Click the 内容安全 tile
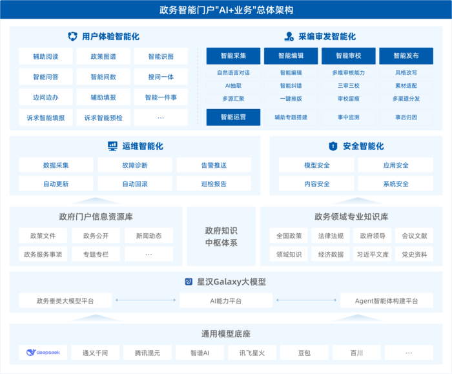The width and height of the screenshot is (452, 374). tap(316, 183)
